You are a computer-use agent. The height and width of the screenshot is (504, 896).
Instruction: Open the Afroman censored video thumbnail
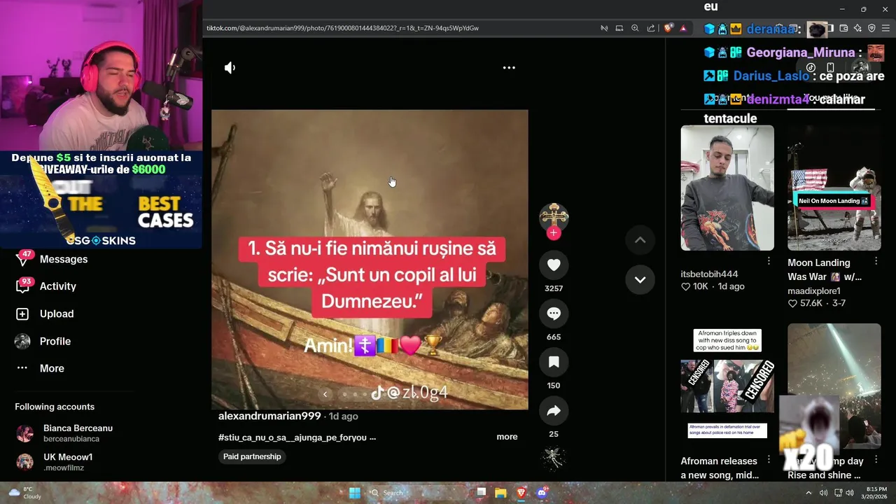[x=727, y=386]
